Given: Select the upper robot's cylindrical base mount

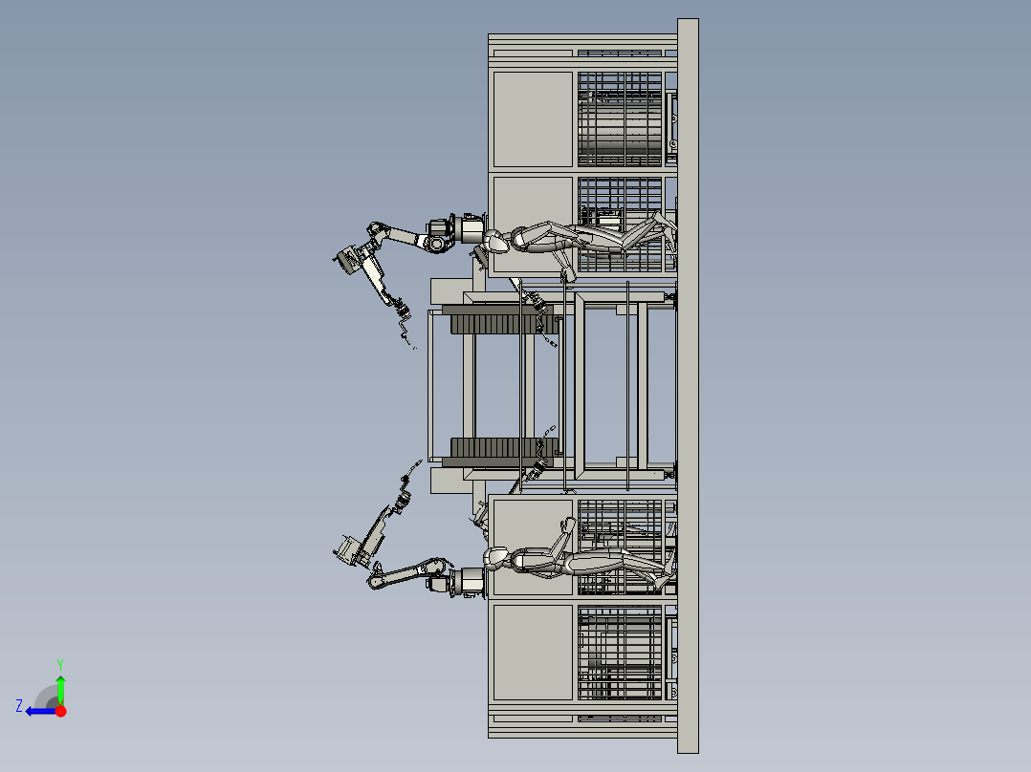Looking at the screenshot, I should [471, 230].
